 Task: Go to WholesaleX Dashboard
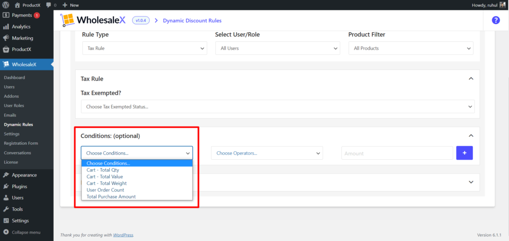click(14, 77)
